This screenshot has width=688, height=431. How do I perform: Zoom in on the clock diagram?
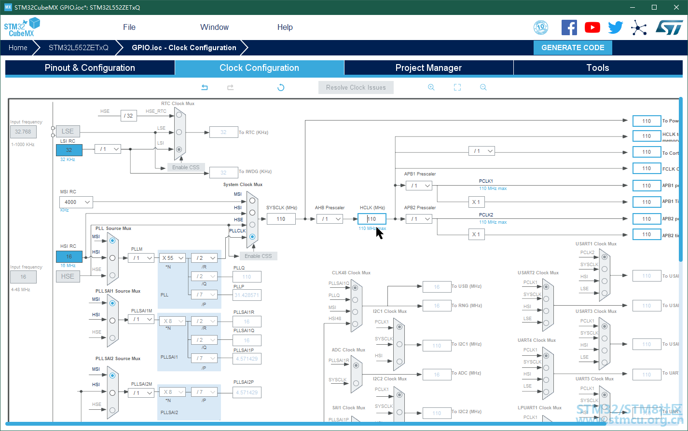click(431, 87)
